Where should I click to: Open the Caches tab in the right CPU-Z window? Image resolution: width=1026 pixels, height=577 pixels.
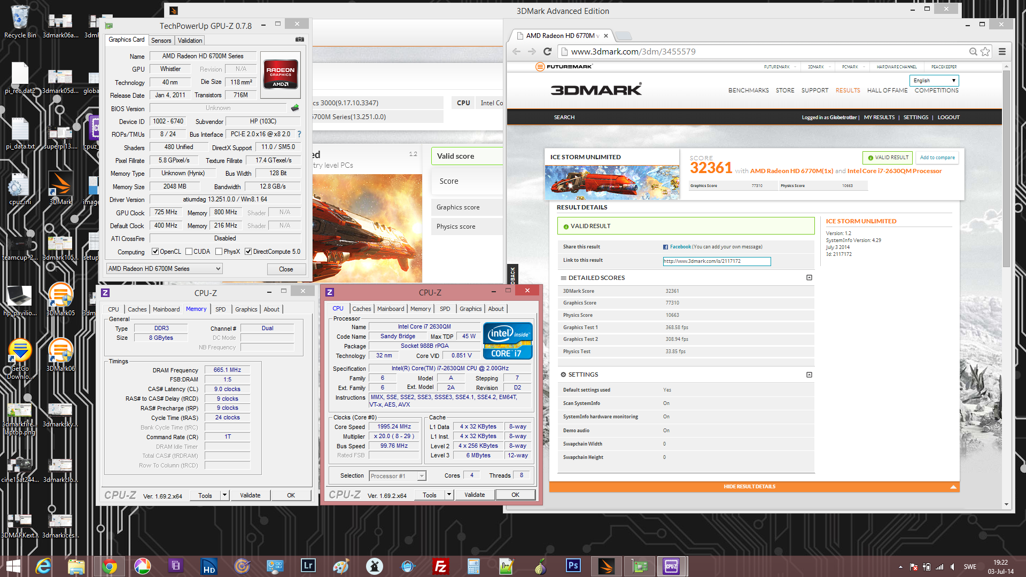click(361, 309)
